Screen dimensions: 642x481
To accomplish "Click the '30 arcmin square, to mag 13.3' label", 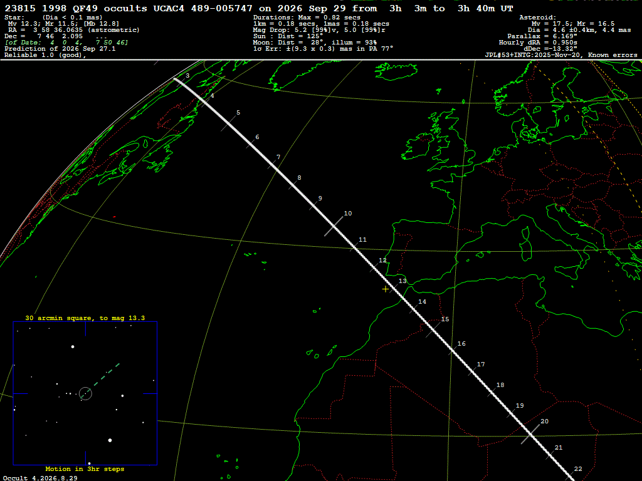I will tap(85, 318).
